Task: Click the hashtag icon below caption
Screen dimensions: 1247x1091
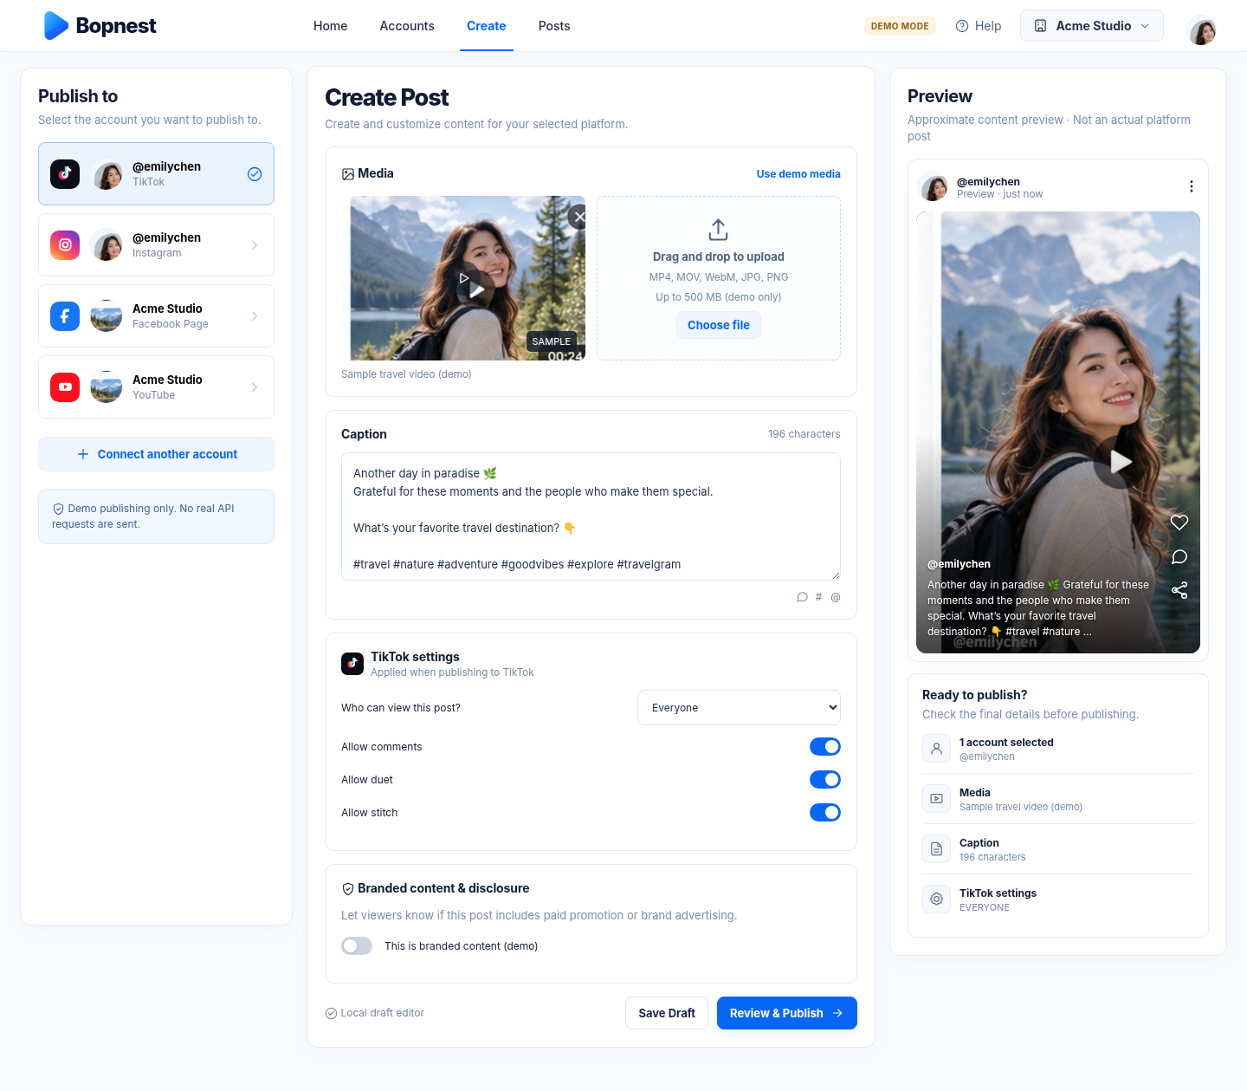Action: click(819, 597)
